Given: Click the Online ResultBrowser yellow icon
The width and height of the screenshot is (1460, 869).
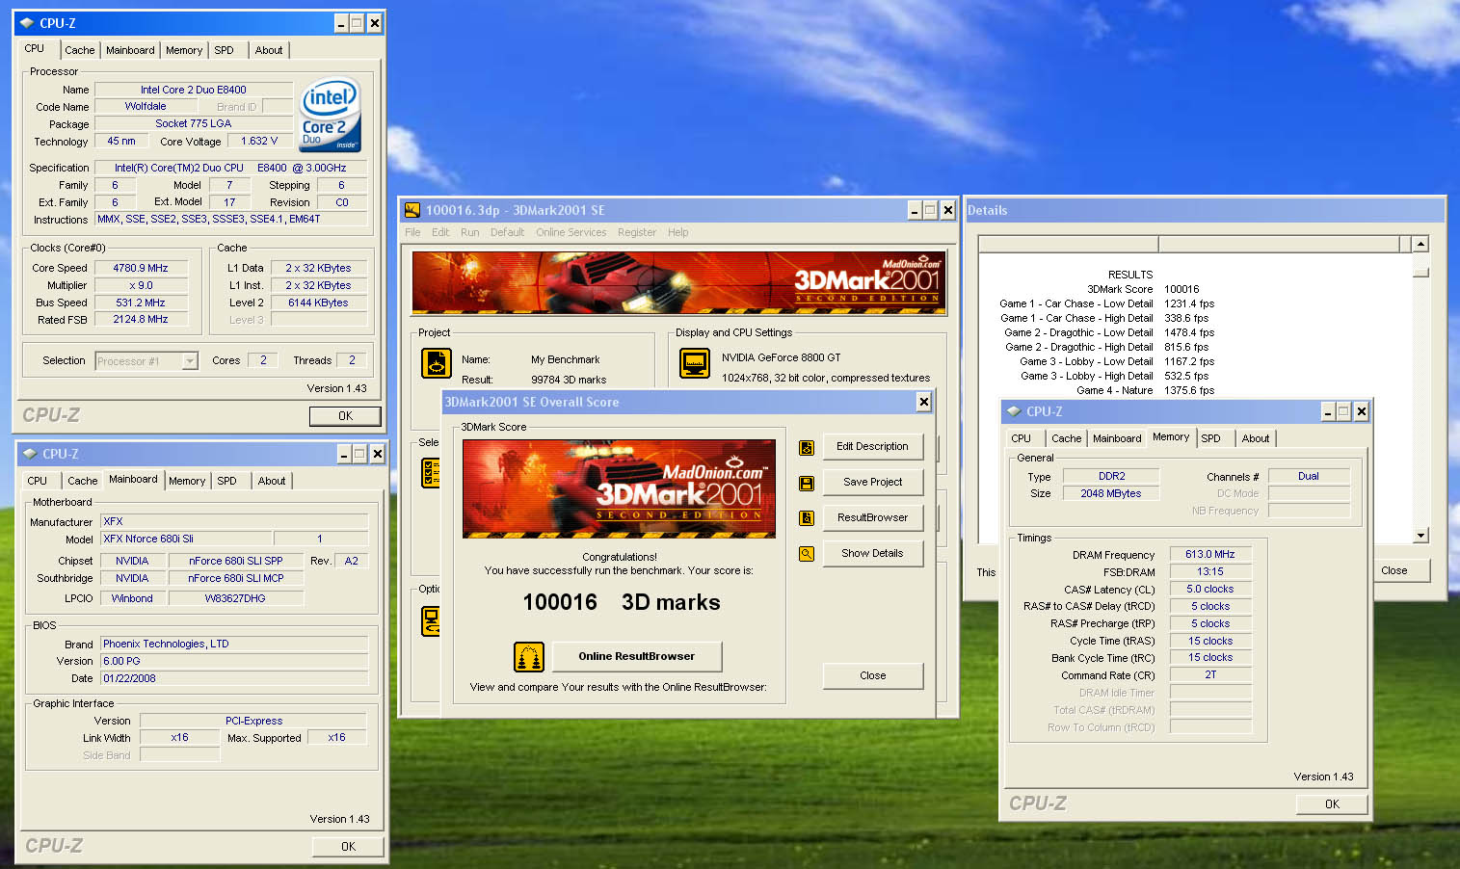Looking at the screenshot, I should pos(529,657).
